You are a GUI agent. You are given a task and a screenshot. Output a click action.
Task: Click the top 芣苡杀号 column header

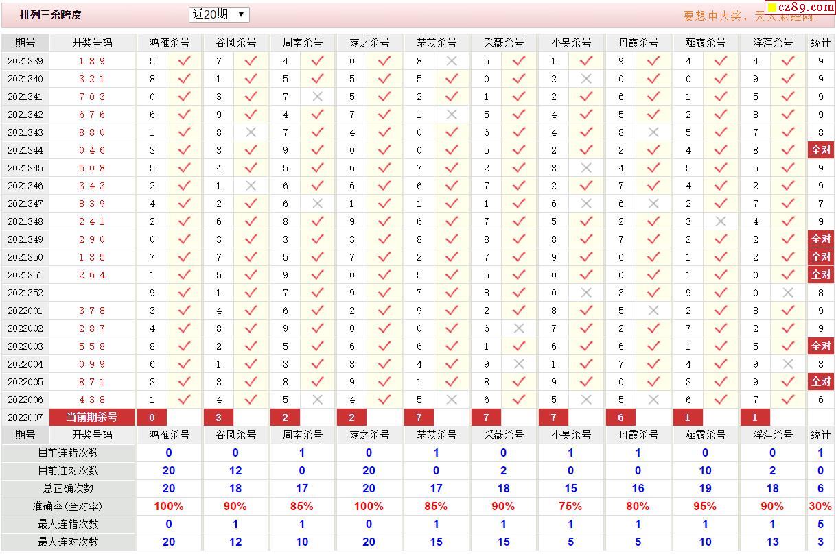pyautogui.click(x=436, y=43)
